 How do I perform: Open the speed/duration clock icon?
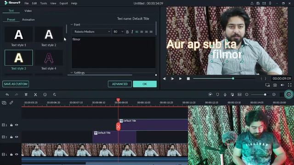tap(45, 95)
